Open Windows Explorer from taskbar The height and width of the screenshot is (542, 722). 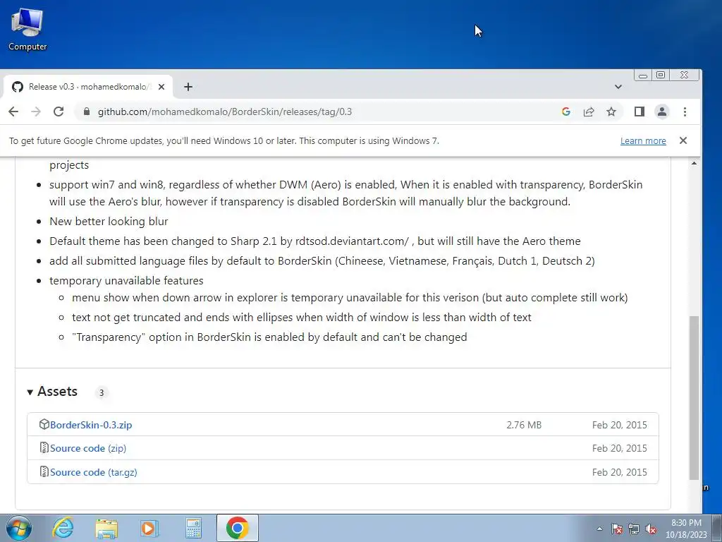(106, 528)
